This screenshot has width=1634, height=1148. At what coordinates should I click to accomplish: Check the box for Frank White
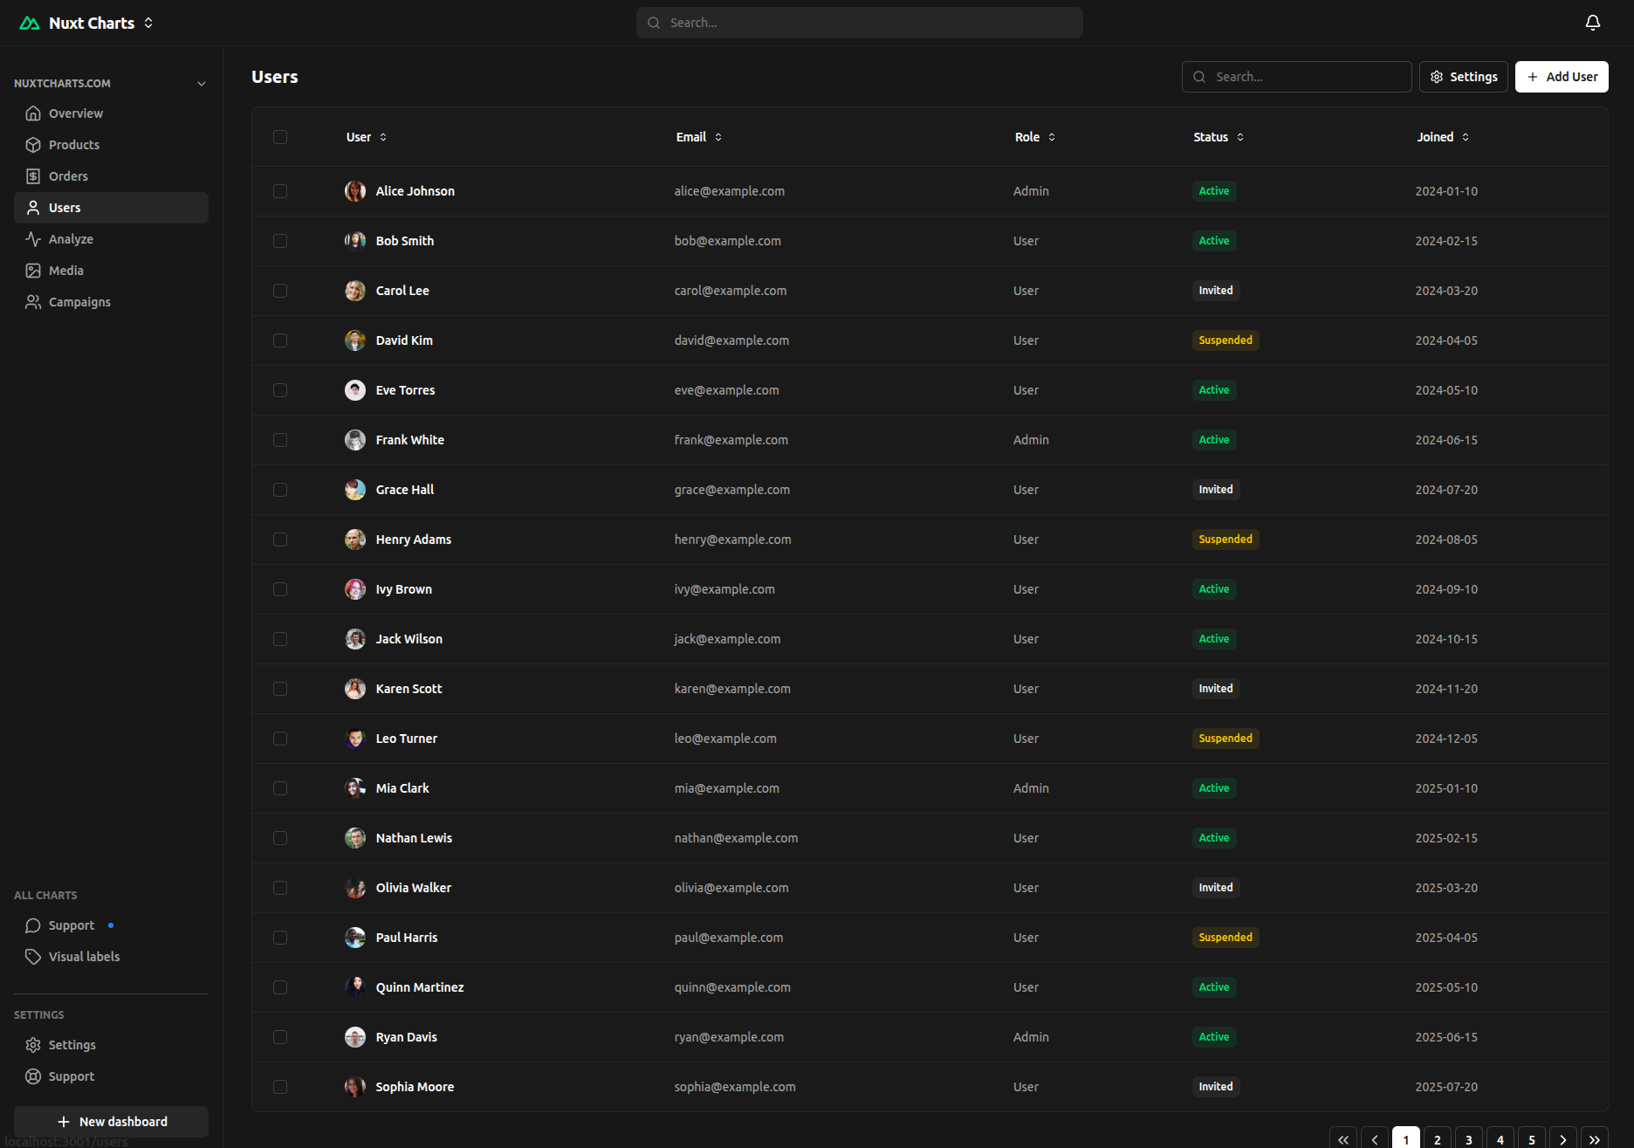pos(280,440)
